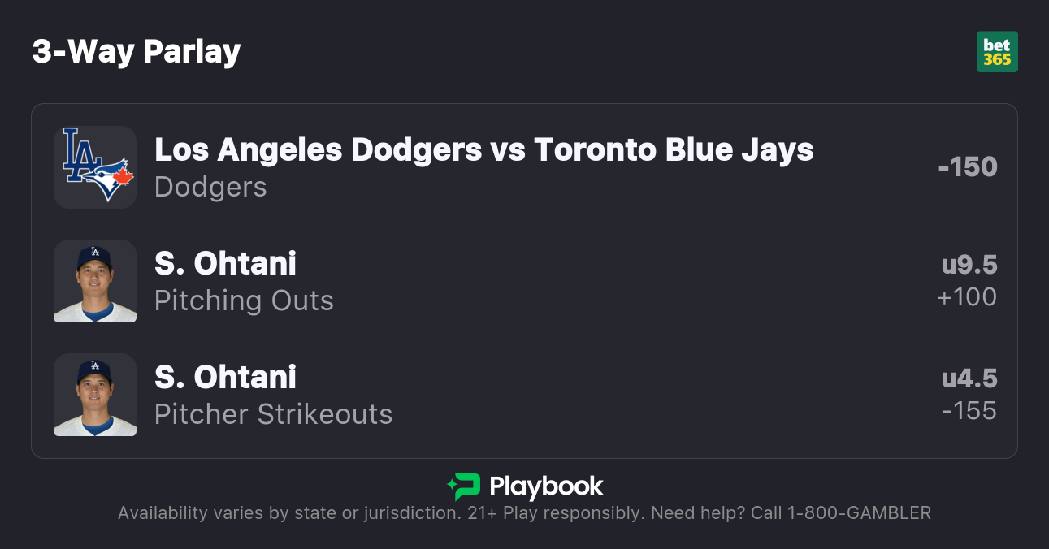Select the Pitching Outs prop label
This screenshot has width=1049, height=549.
pos(244,300)
